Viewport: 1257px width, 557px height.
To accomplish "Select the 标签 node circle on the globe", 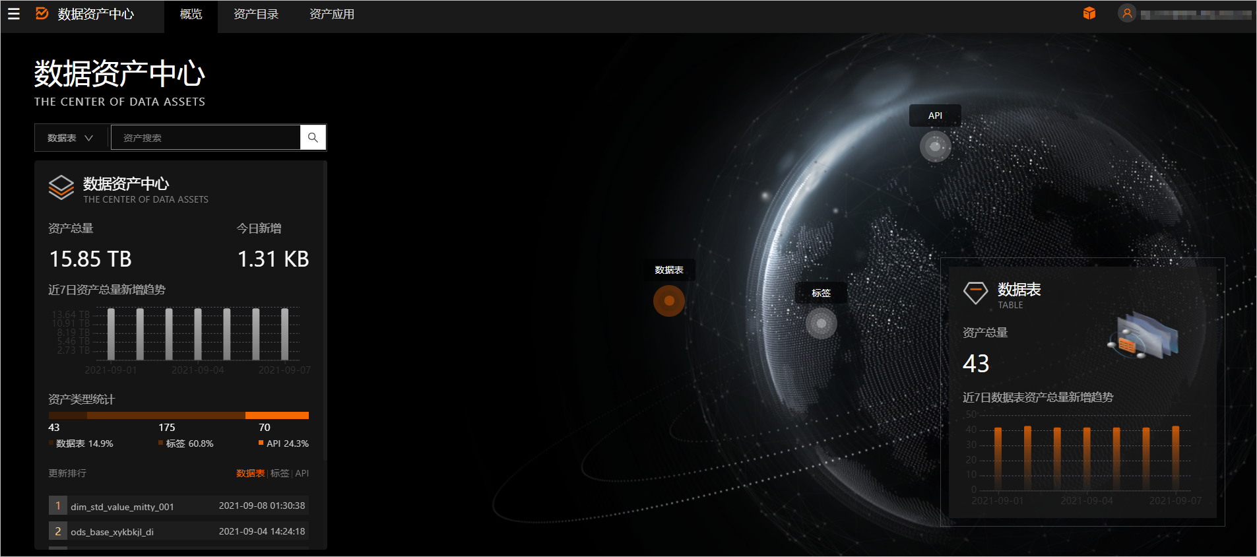I will [822, 323].
